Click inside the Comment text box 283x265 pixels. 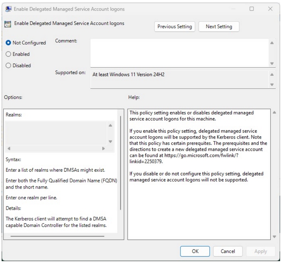[180, 53]
